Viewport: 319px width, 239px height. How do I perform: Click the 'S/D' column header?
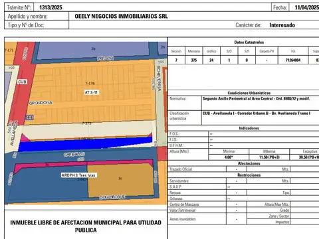click(x=229, y=51)
